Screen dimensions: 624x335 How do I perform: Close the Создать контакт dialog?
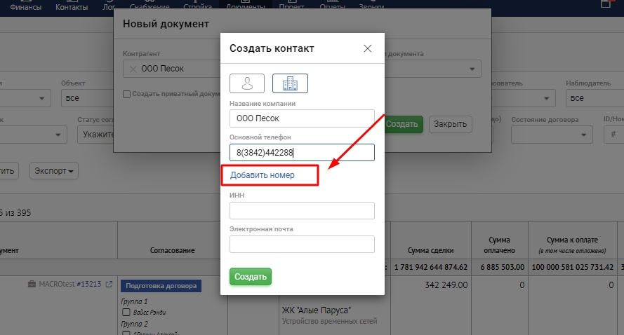point(367,48)
